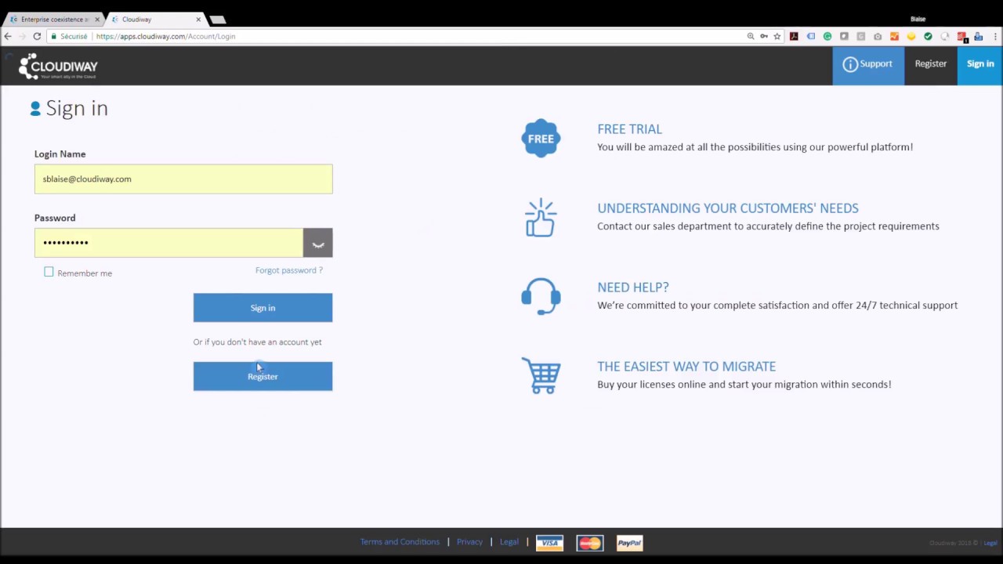This screenshot has width=1003, height=564.
Task: Click the PayPal logo in footer
Action: coord(629,543)
